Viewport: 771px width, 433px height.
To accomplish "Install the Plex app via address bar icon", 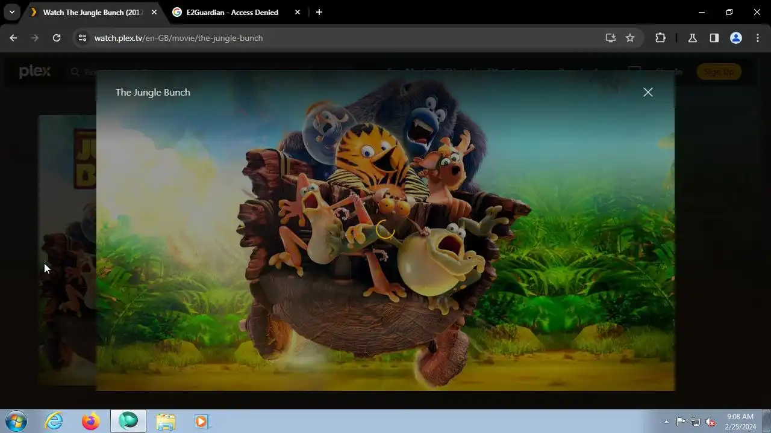I will (x=611, y=38).
